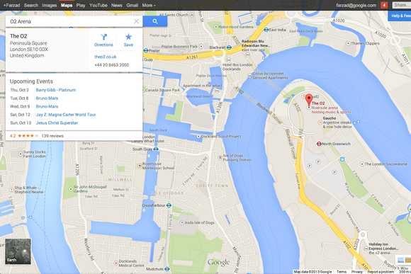411x274 pixels.
Task: Click the red pin at The O2
Action: [309, 101]
